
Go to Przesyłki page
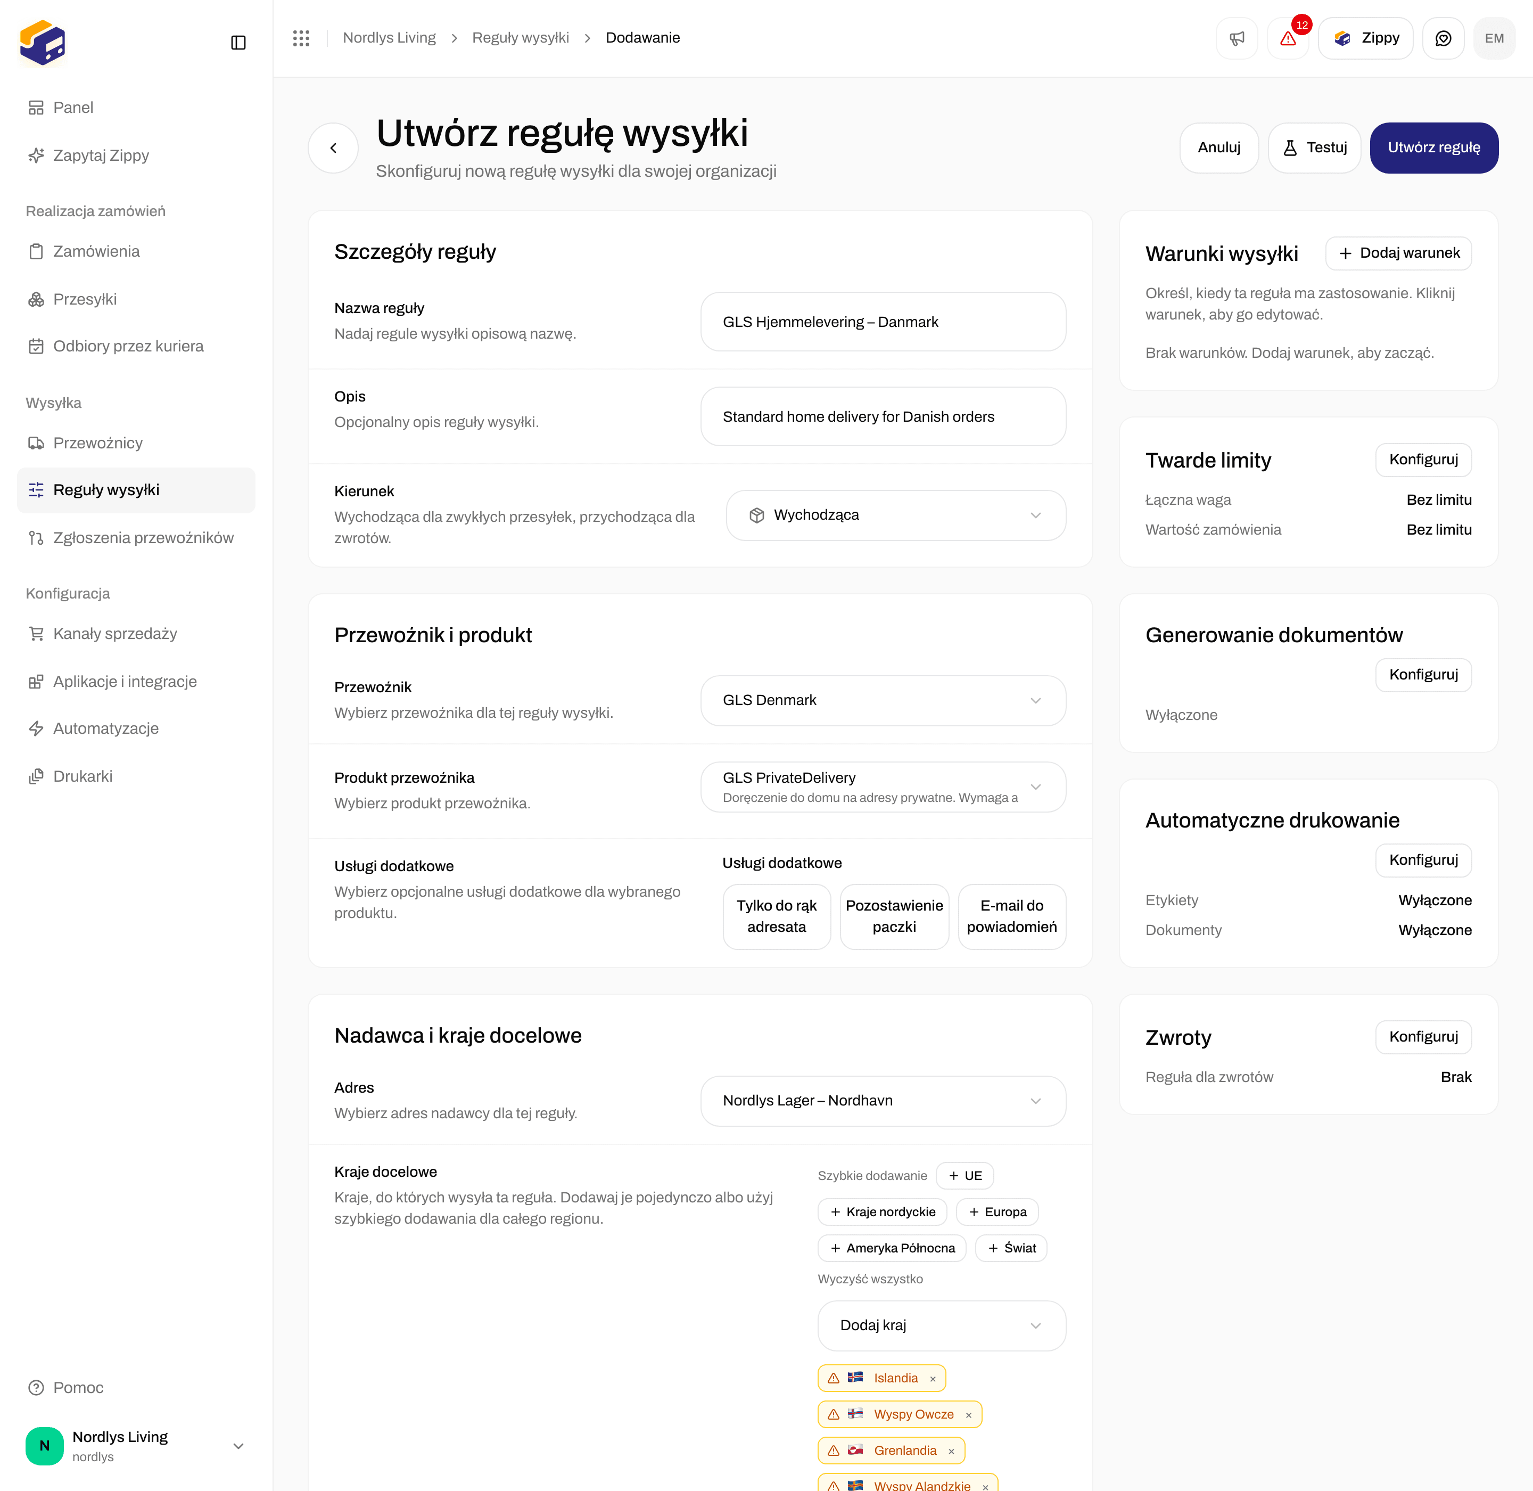coord(136,299)
